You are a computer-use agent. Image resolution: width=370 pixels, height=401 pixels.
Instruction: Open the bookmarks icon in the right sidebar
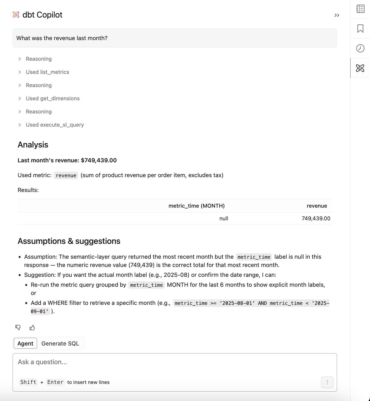point(360,29)
